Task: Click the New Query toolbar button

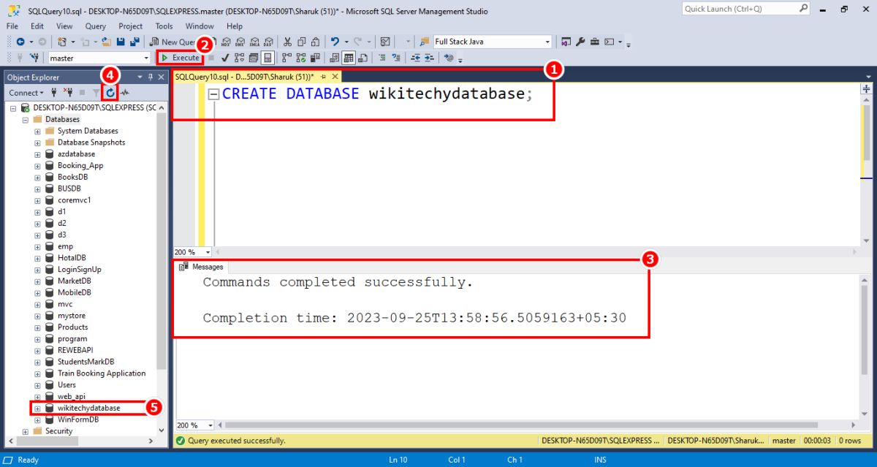Action: click(x=173, y=42)
